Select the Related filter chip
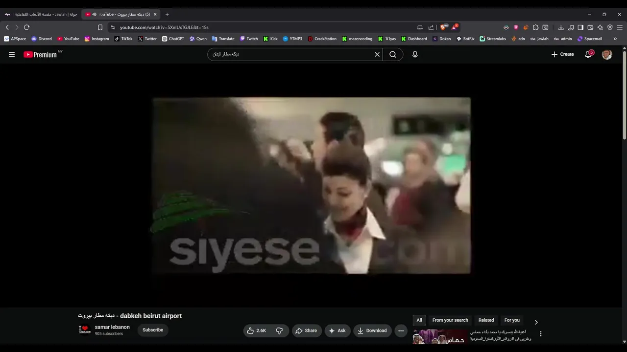Viewport: 627px width, 352px height. point(486,320)
